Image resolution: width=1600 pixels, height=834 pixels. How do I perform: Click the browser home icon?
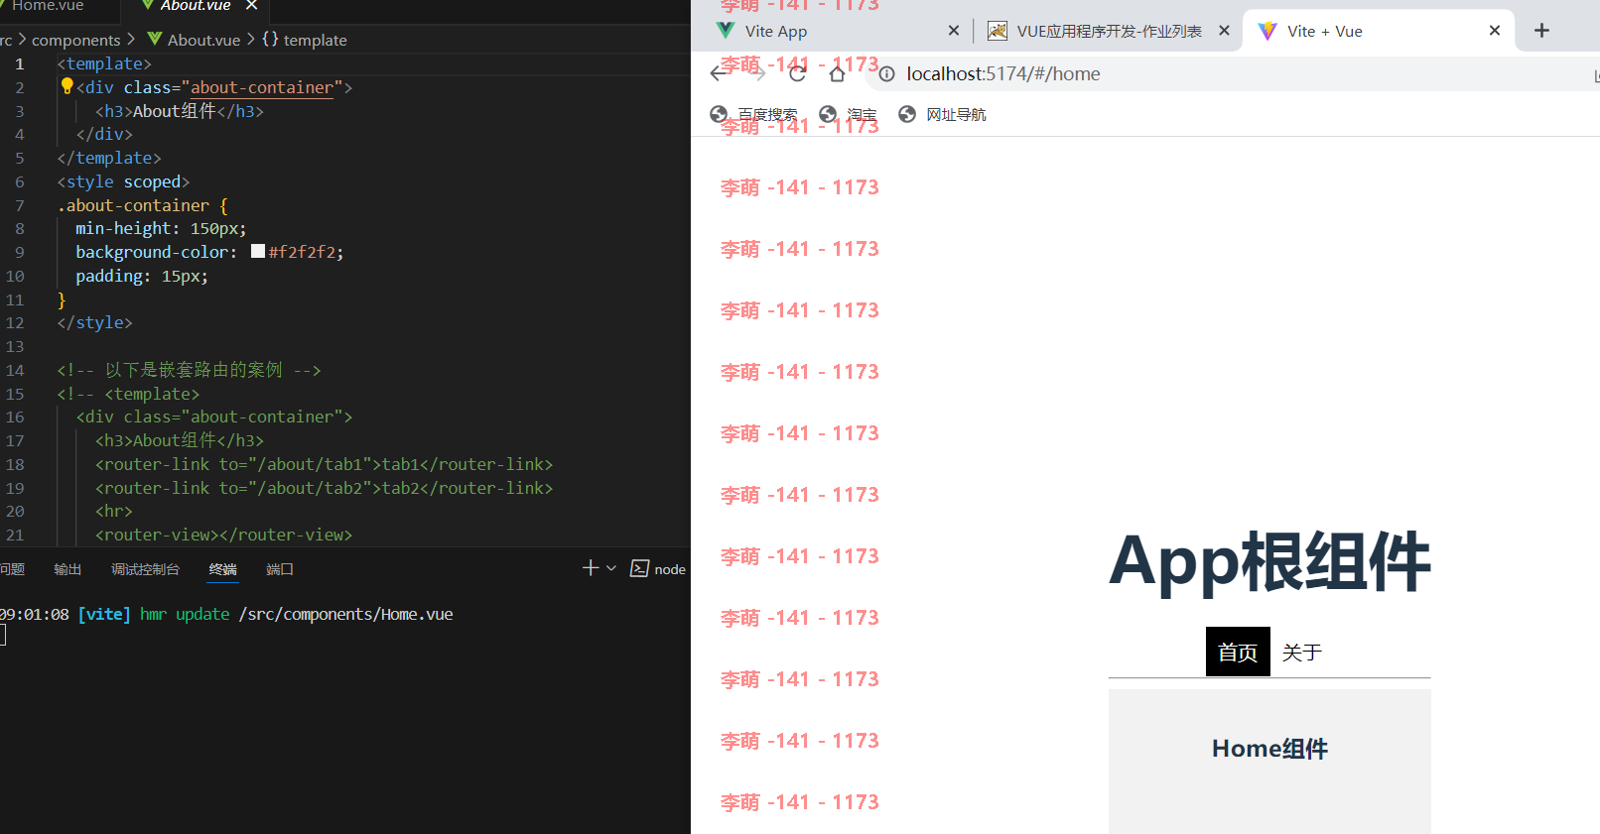(837, 73)
